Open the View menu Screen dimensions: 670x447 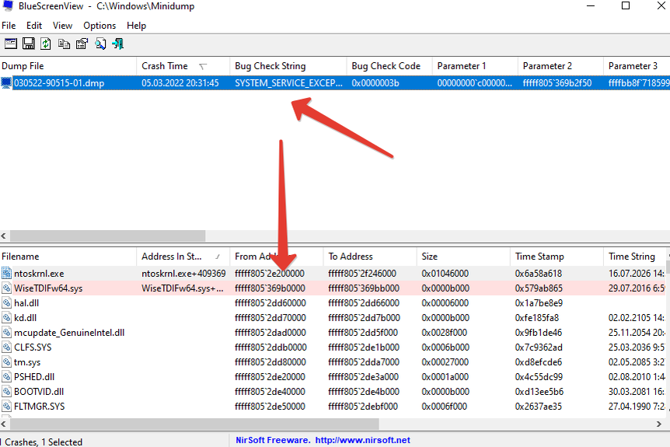click(x=62, y=26)
